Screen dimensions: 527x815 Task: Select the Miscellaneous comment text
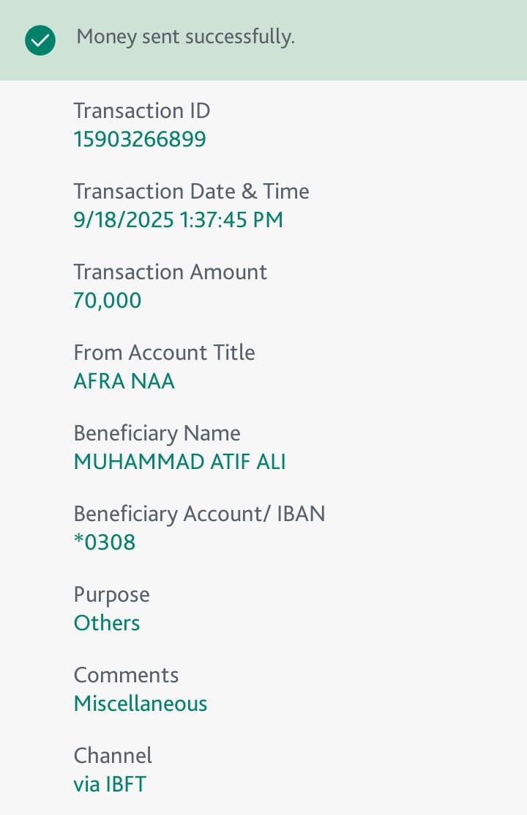(x=141, y=704)
